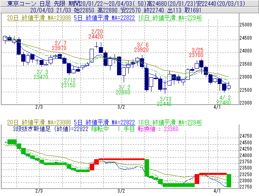Viewport: 259px width, 196px height.
Task: Select the 3/25 23700 high price label
Action: [196, 53]
